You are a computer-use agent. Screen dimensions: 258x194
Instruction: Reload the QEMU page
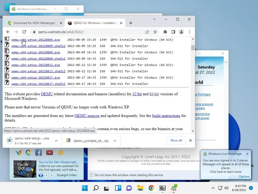coord(24,32)
